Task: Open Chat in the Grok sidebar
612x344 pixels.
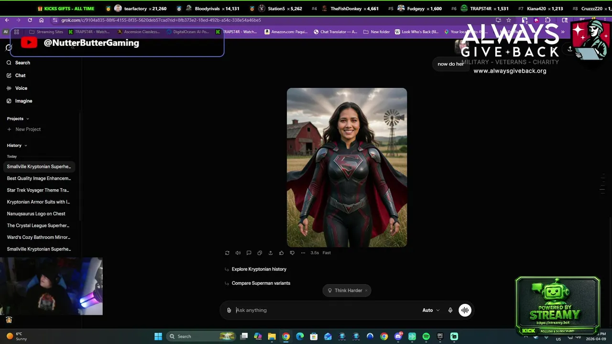Action: [16, 75]
